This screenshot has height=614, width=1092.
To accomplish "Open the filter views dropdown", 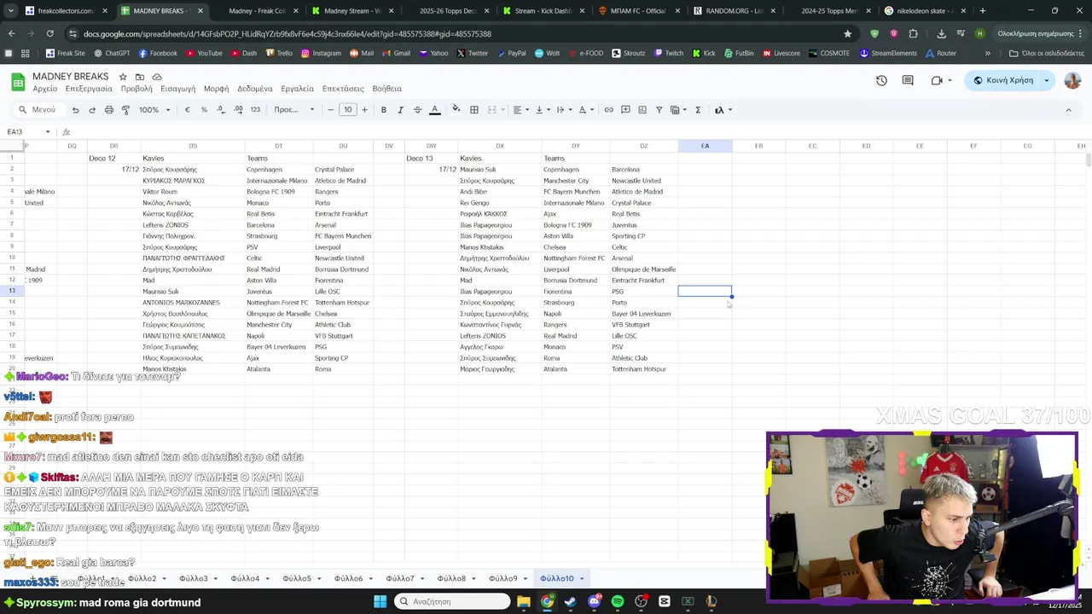I will tap(678, 110).
